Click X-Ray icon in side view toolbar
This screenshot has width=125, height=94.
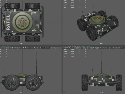pyautogui.click(x=114, y=48)
